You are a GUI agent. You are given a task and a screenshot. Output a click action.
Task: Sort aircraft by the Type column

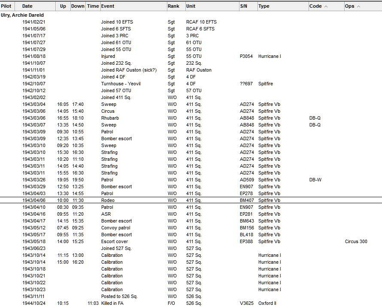pos(264,6)
